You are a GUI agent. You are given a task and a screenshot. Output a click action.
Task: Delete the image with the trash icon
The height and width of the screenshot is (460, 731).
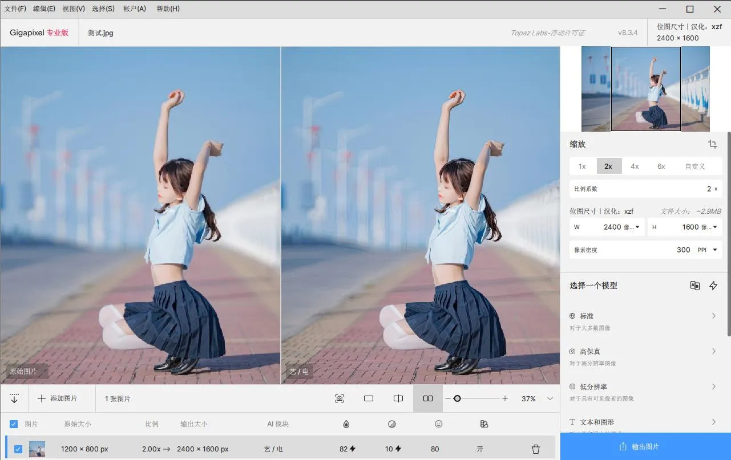point(536,449)
